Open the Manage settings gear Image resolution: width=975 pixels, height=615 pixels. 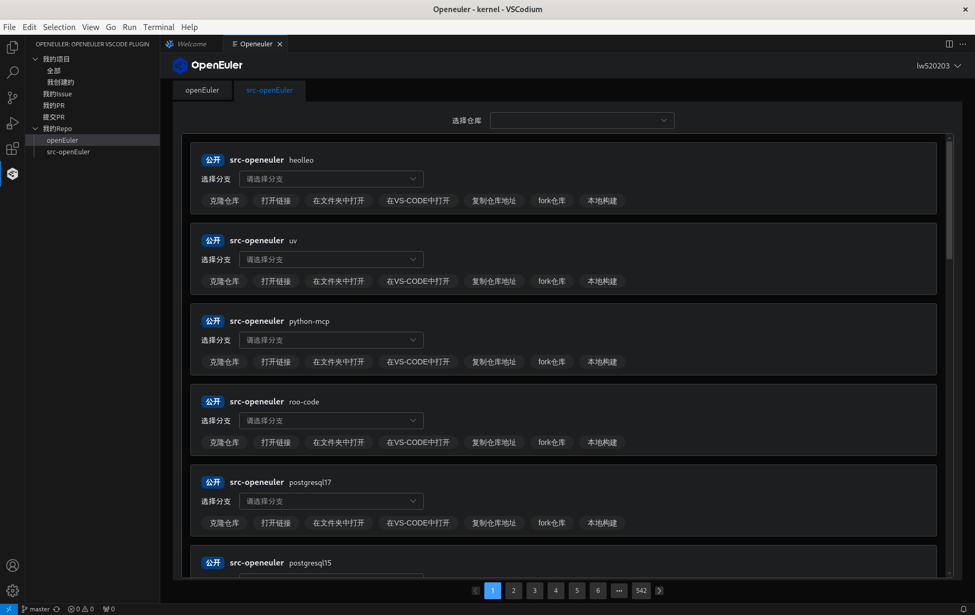click(x=13, y=591)
